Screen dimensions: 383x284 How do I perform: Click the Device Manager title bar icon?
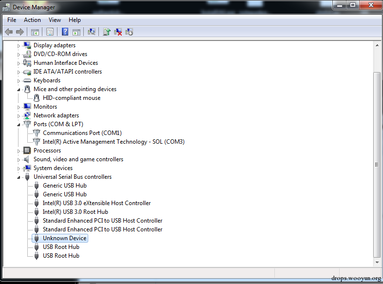coord(6,7)
